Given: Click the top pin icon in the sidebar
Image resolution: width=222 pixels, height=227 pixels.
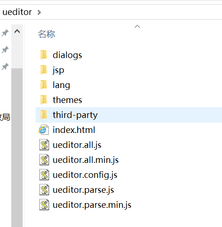Looking at the screenshot, I should pos(5,33).
